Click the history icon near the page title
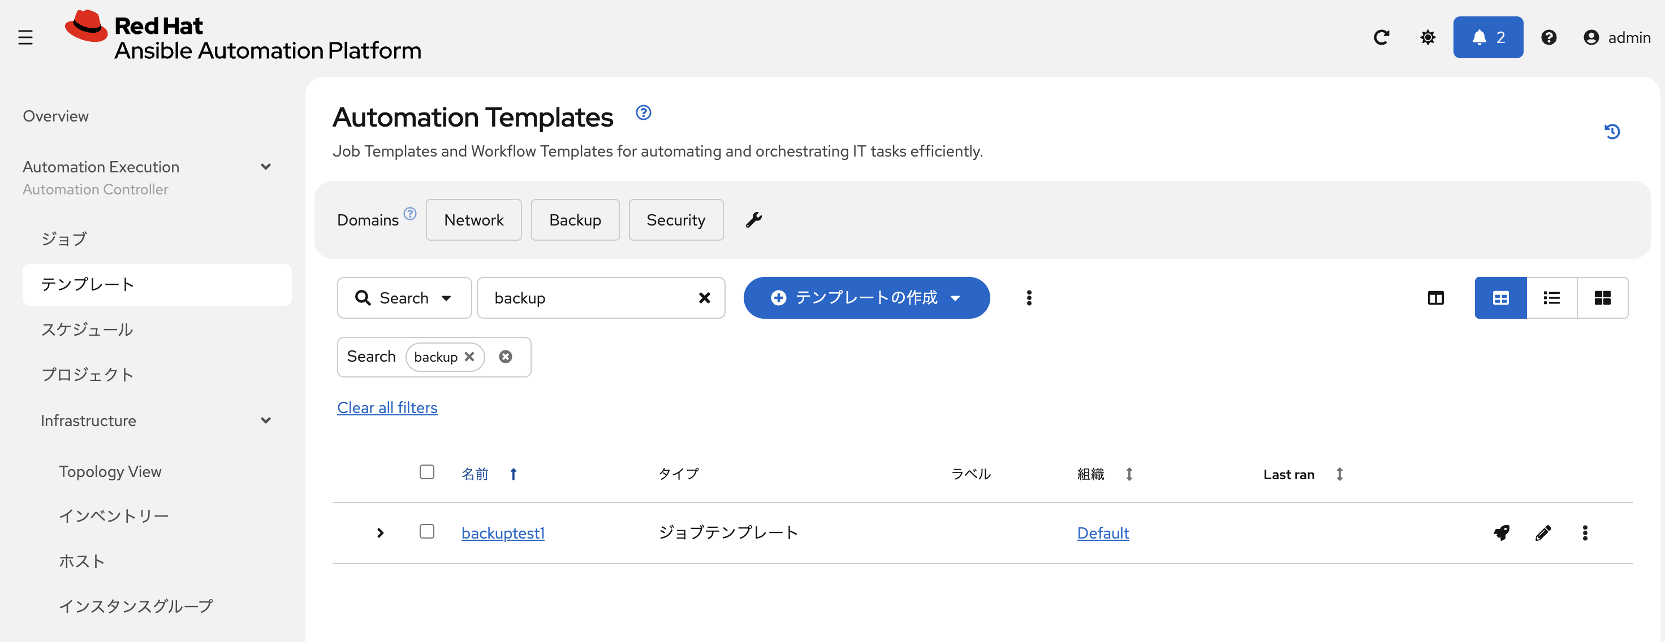This screenshot has width=1665, height=642. 1612,131
